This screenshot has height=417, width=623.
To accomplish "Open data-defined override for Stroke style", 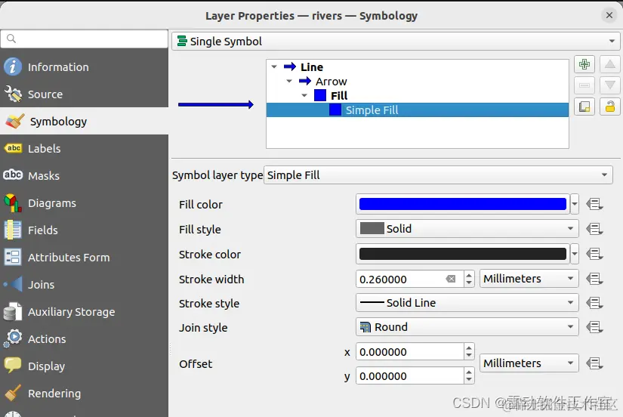I will click(x=594, y=303).
